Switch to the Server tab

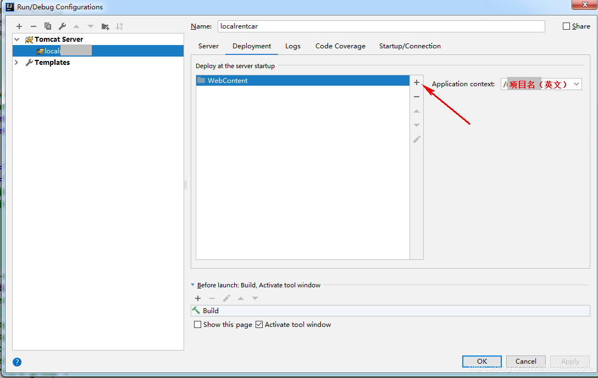tap(208, 46)
